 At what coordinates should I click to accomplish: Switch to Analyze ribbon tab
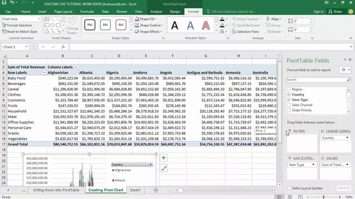pyautogui.click(x=156, y=12)
